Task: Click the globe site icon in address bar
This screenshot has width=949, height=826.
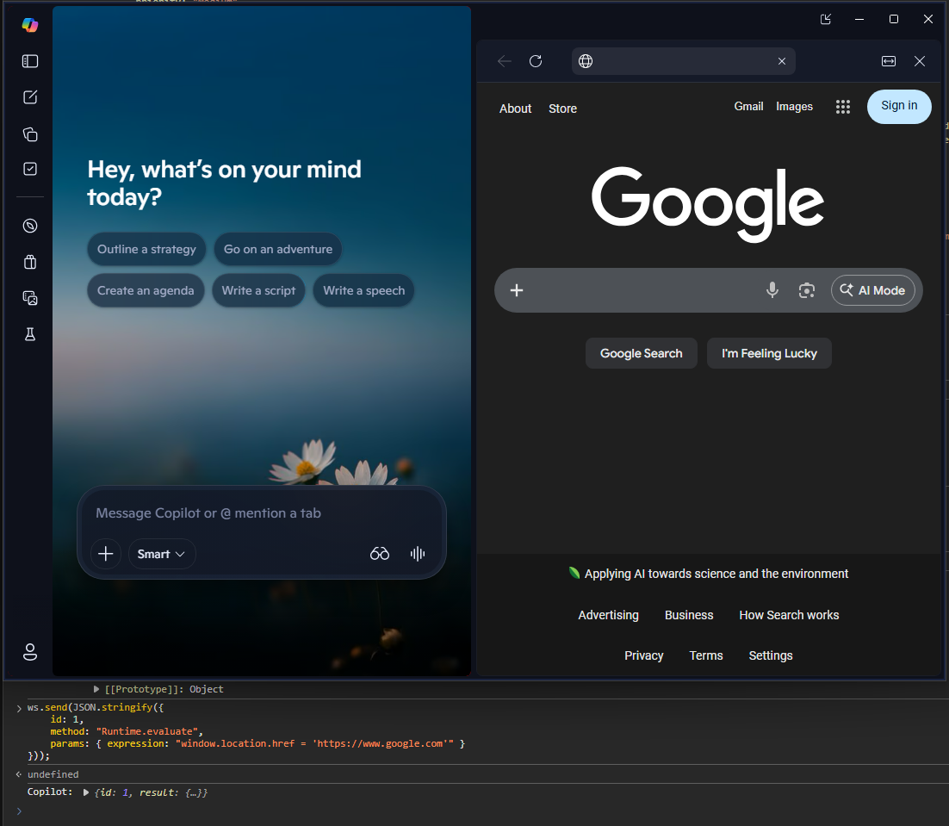Action: coord(586,61)
